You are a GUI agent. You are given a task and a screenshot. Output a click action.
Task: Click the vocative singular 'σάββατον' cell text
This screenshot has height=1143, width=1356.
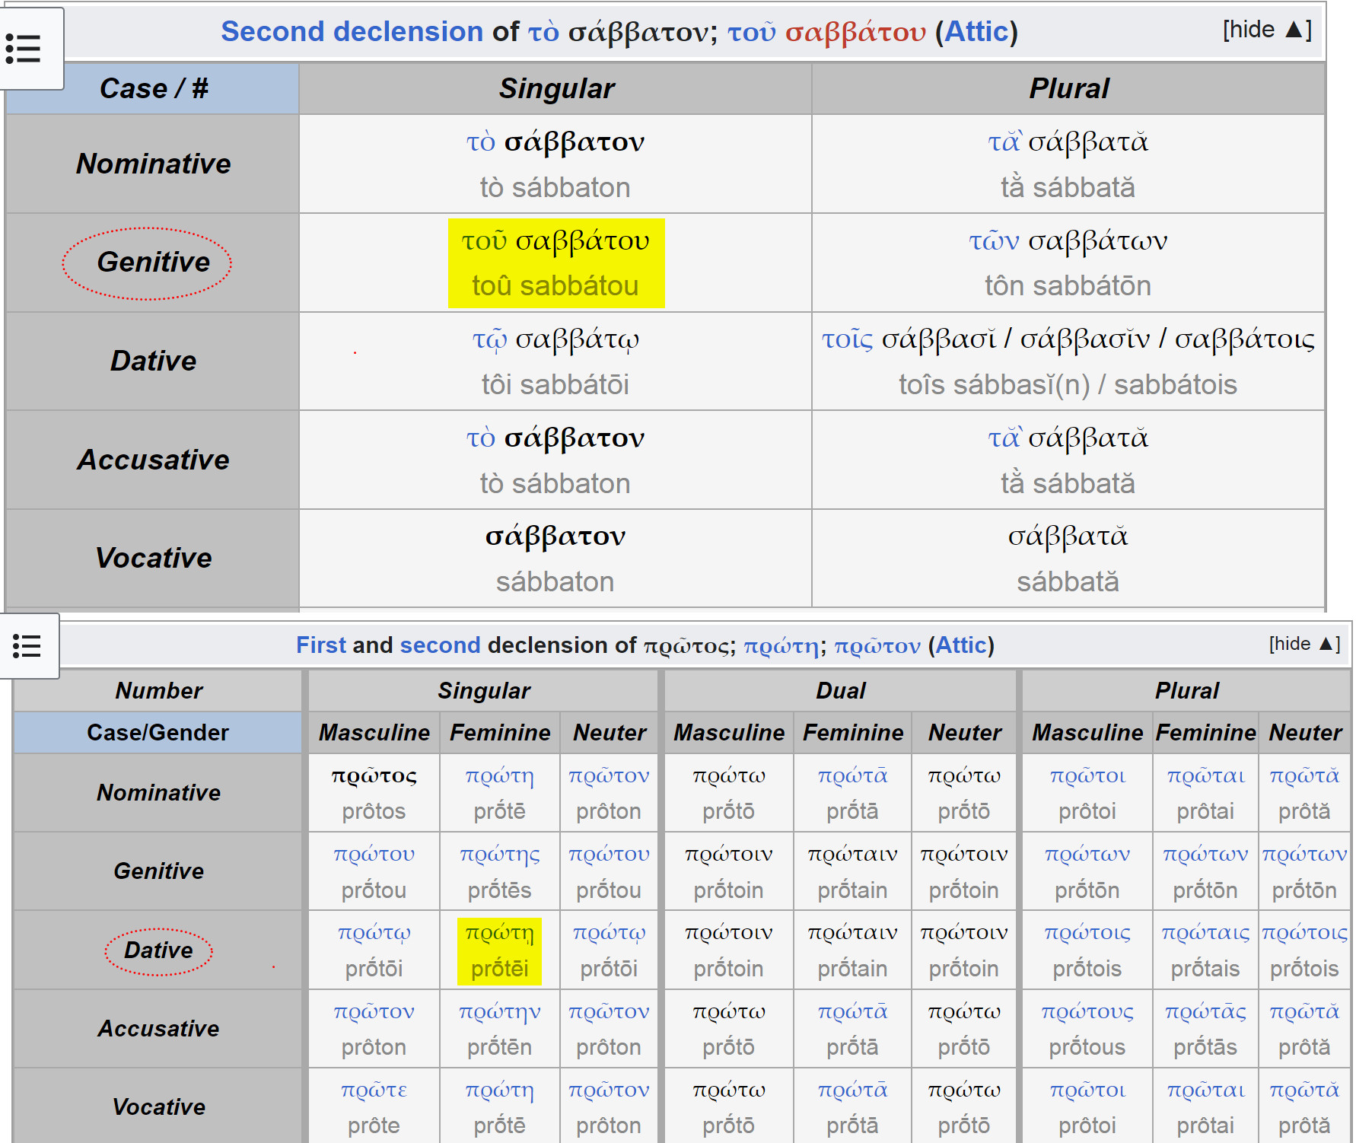pos(555,536)
